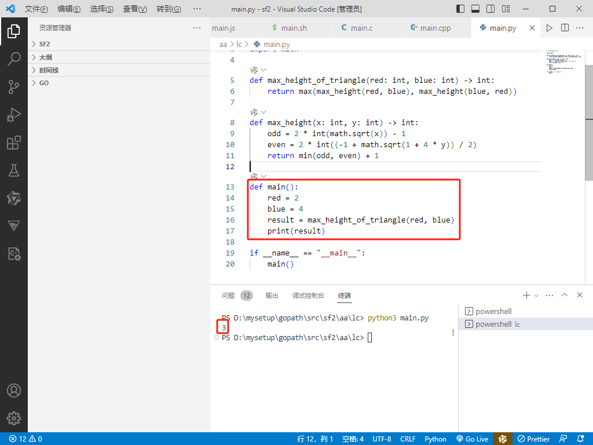Open editor more actions ellipsis
This screenshot has width=593, height=445.
coord(580,28)
